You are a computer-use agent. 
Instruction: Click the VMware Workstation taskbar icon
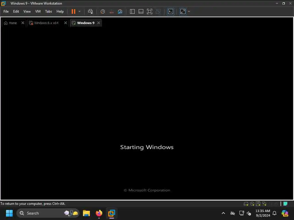pyautogui.click(x=112, y=213)
